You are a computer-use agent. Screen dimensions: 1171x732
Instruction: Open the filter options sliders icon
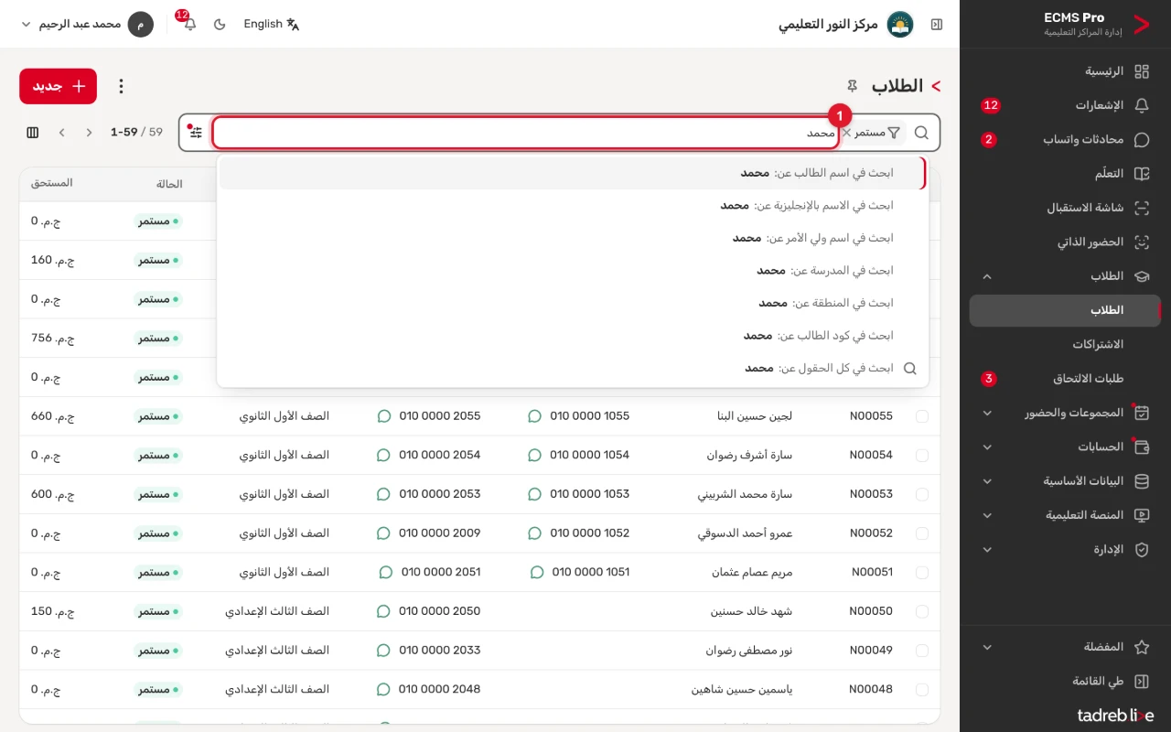tap(196, 133)
